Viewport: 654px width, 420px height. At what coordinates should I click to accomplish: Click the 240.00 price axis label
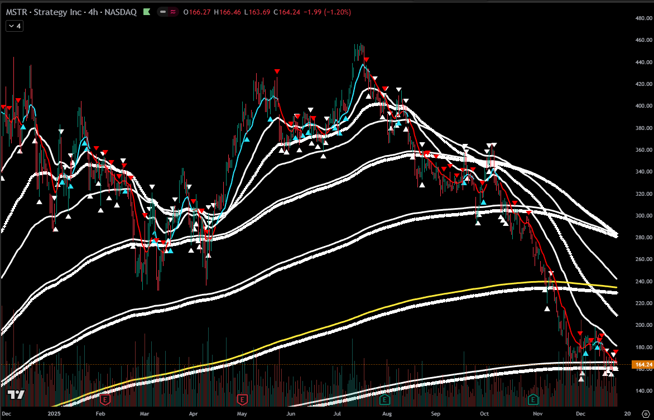pos(643,282)
